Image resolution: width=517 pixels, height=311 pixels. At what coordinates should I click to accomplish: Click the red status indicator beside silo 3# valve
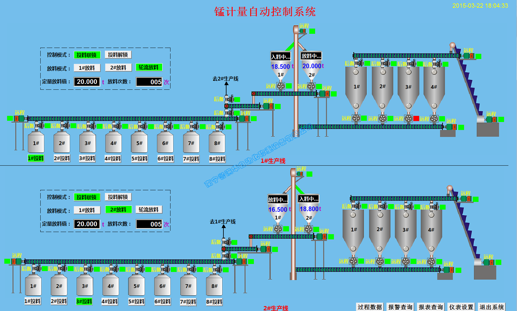[x=416, y=118]
